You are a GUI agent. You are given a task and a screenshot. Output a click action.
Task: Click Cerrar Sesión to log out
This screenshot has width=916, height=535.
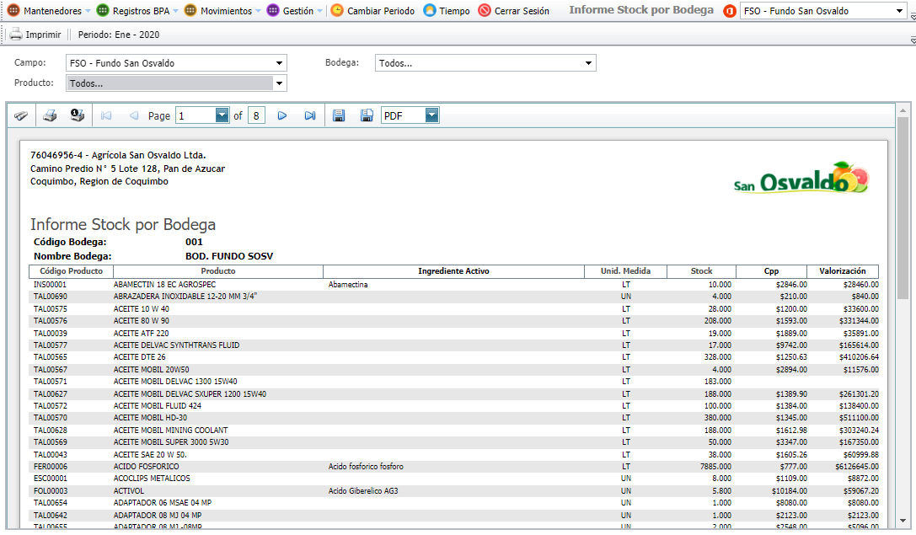514,11
